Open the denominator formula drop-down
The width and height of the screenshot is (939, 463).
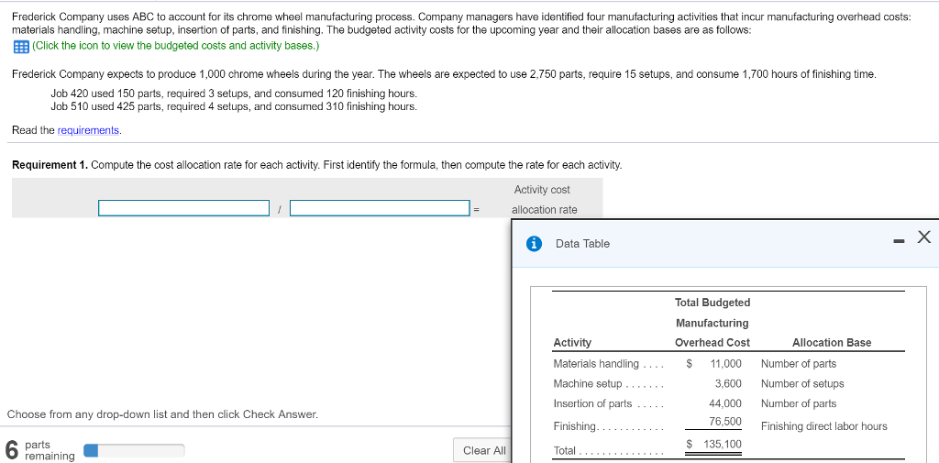(380, 208)
